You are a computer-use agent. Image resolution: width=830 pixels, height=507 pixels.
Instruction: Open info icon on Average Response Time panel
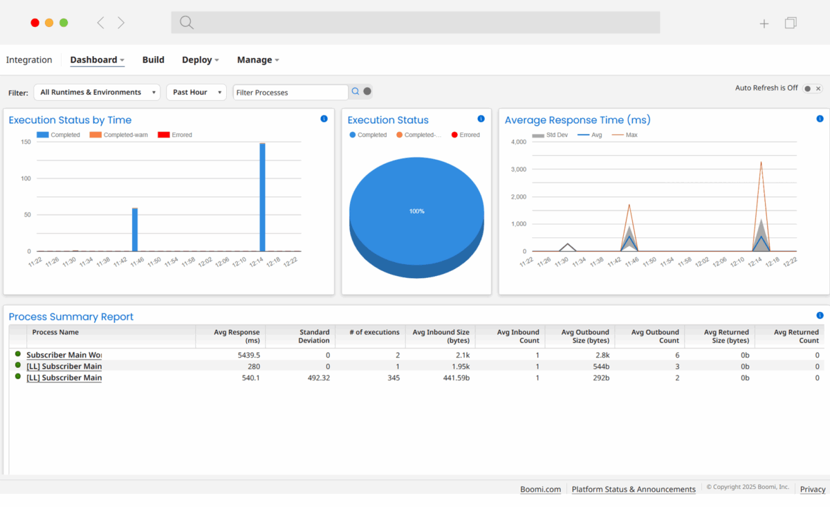point(820,119)
